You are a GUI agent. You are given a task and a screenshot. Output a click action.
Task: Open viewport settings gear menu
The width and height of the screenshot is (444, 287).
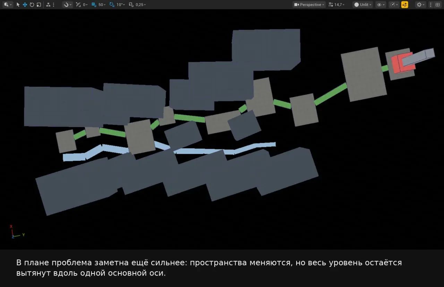[421, 5]
